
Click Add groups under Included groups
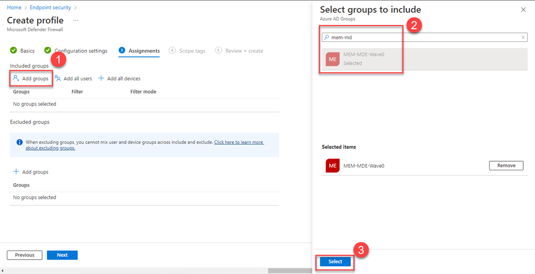[x=31, y=78]
